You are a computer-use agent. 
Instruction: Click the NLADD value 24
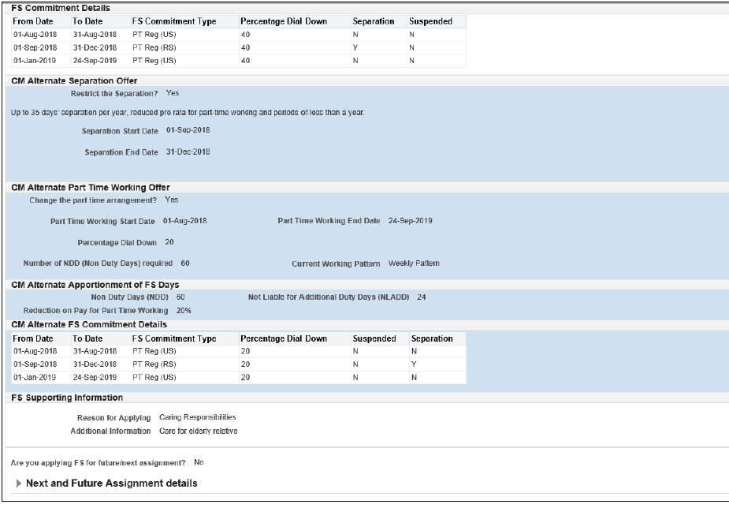pos(421,297)
